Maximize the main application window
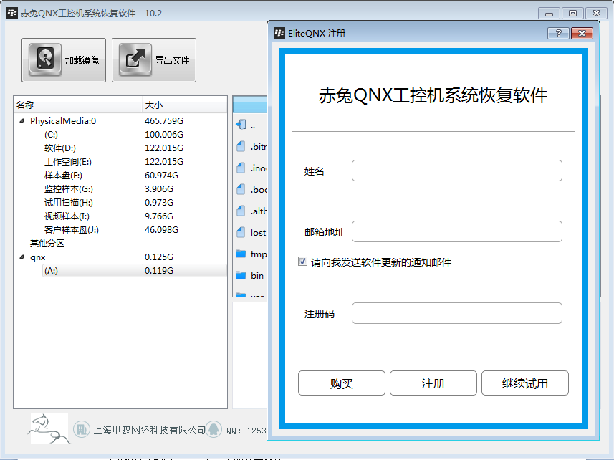The width and height of the screenshot is (614, 460). pos(572,14)
